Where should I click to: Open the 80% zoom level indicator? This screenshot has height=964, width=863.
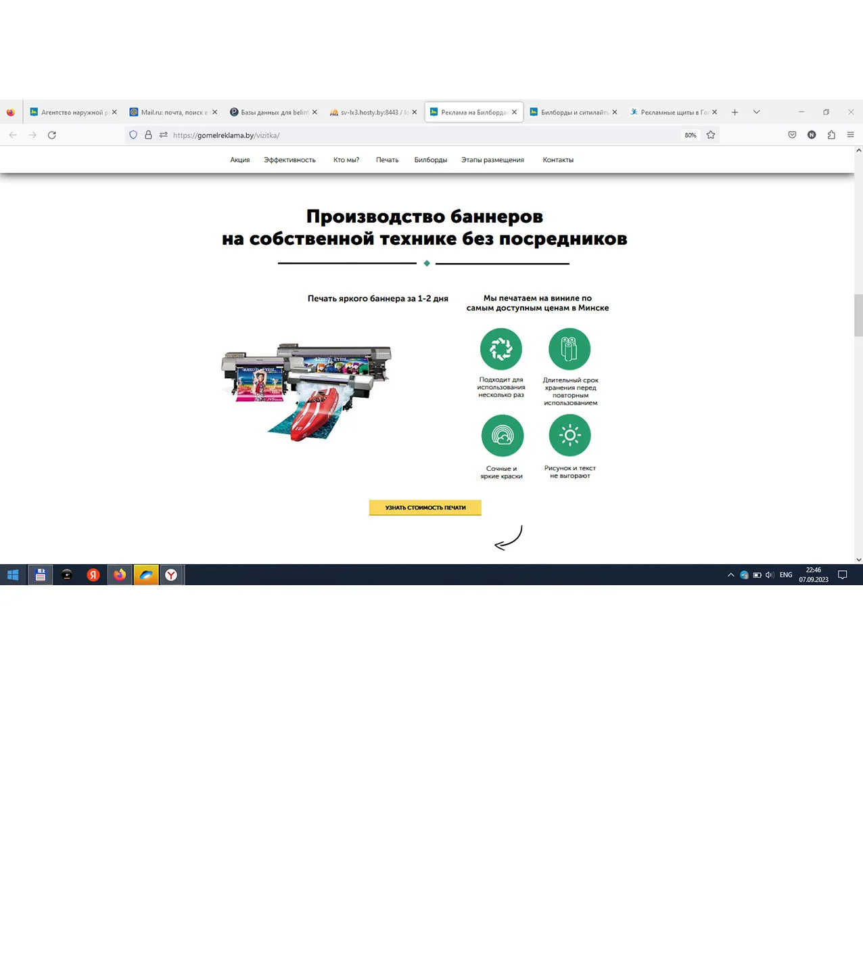pos(690,135)
